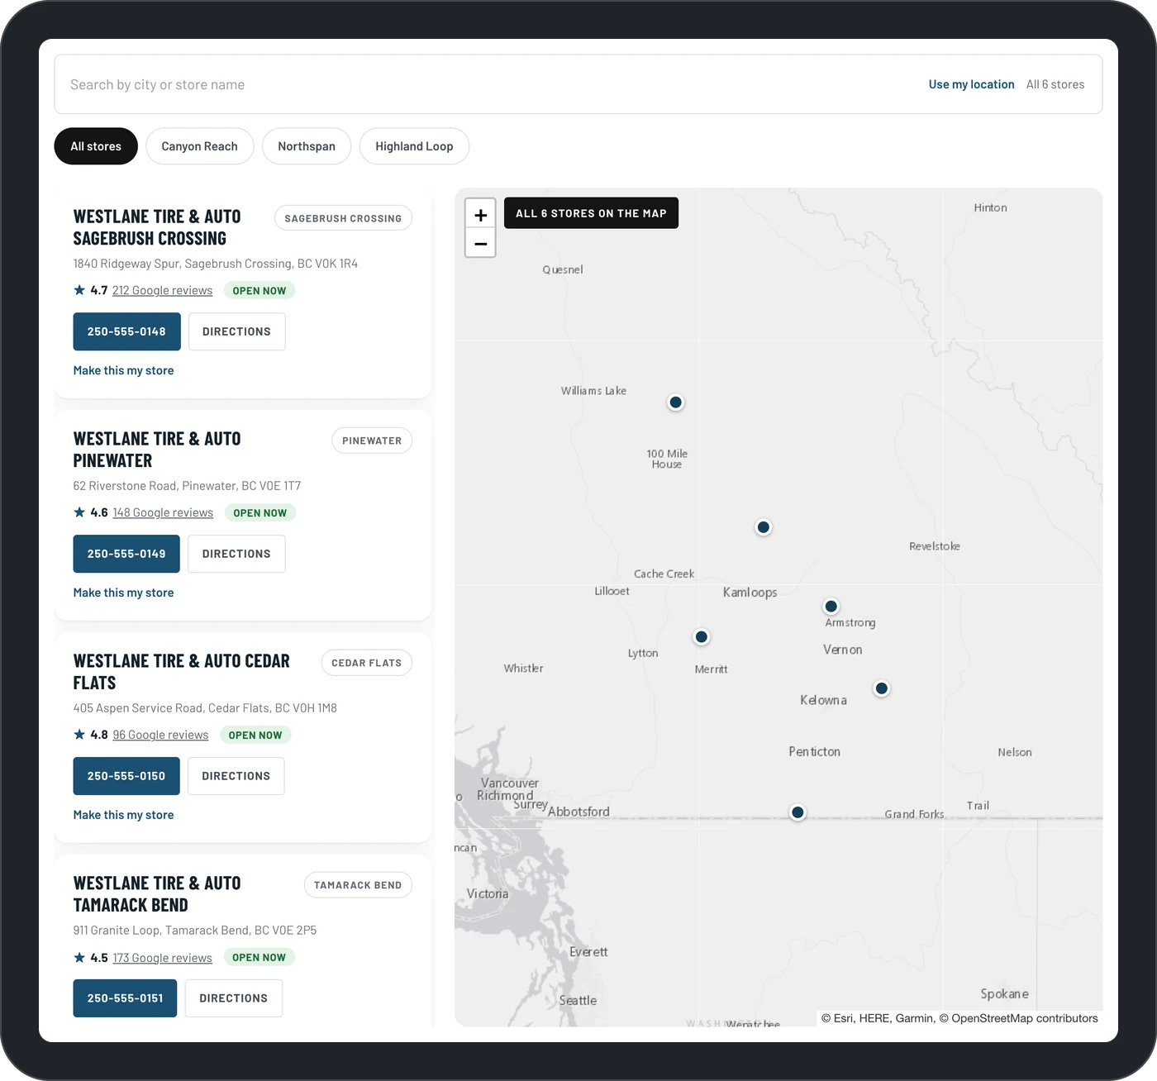Filter stores by Canyon Reach
This screenshot has width=1157, height=1081.
point(199,146)
